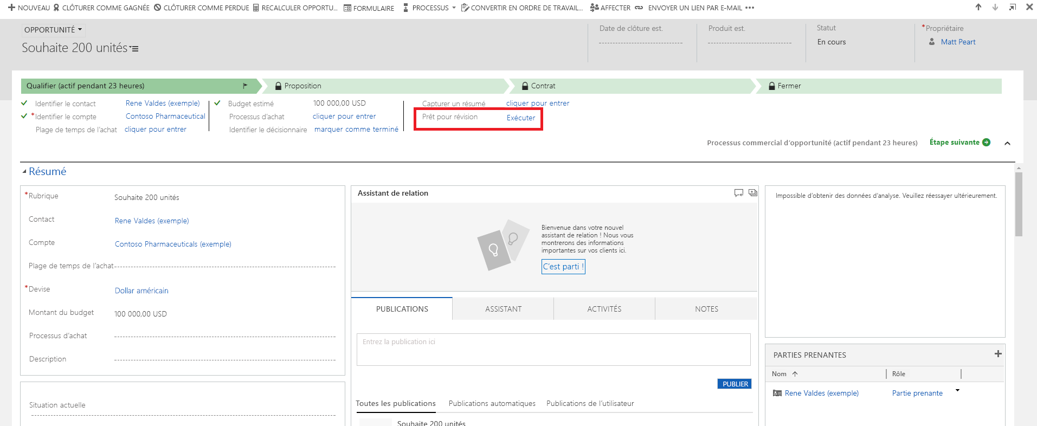Select Publications automatiques filter
Viewport: 1037px width, 426px height.
(x=492, y=403)
